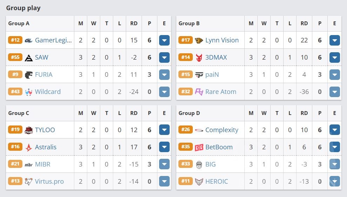Expand the Astralis row details
347x197 pixels.
point(164,147)
